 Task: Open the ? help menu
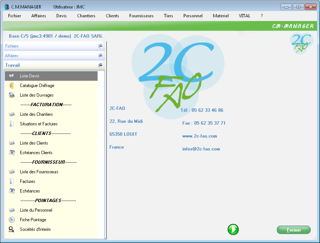[x=262, y=16]
